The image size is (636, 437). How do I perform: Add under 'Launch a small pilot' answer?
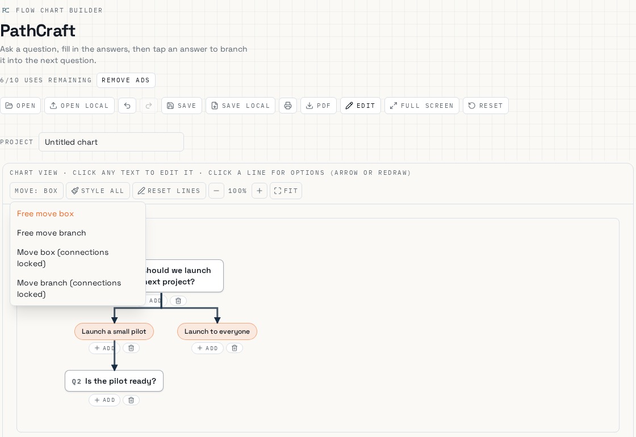(104, 348)
